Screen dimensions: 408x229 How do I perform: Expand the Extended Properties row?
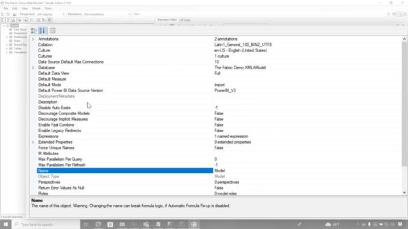click(33, 142)
